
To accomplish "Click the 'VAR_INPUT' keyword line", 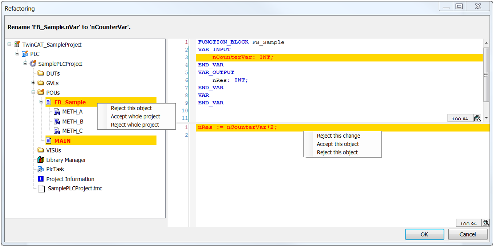I will coord(214,50).
